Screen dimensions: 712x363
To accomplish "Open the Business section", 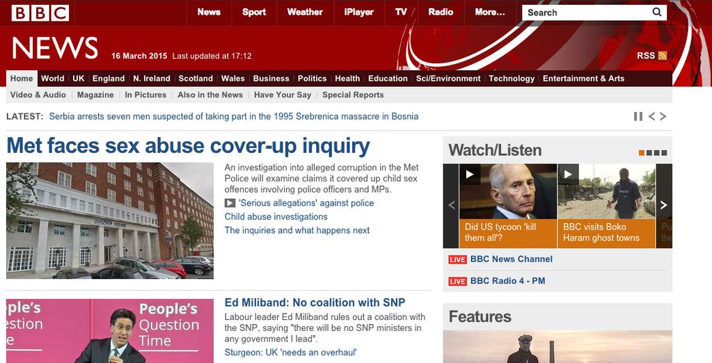I will click(x=271, y=79).
